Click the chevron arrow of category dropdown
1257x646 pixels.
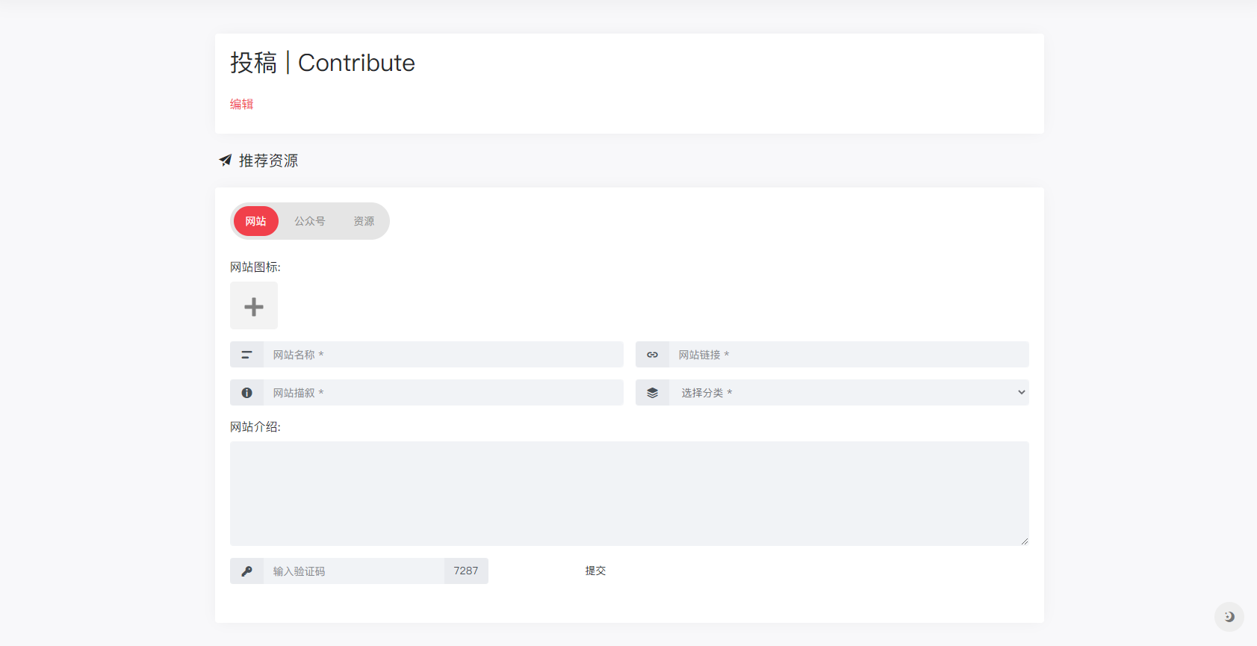coord(1021,393)
